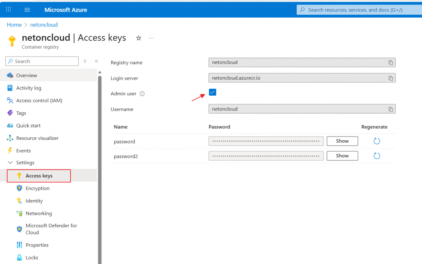Regenerate password2 with the refresh icon
This screenshot has width=422, height=264.
(x=376, y=156)
